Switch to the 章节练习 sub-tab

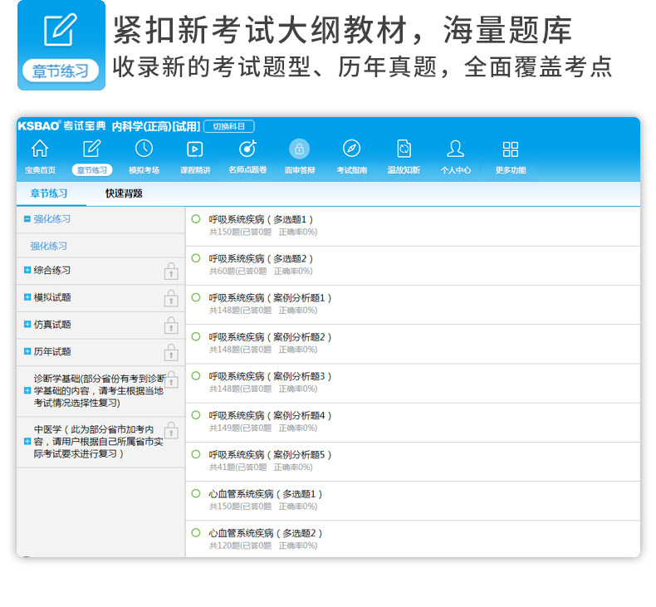pos(49,193)
